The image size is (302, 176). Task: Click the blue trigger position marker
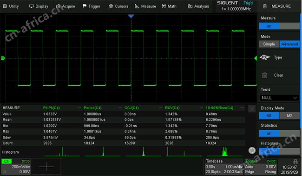[x=131, y=16]
